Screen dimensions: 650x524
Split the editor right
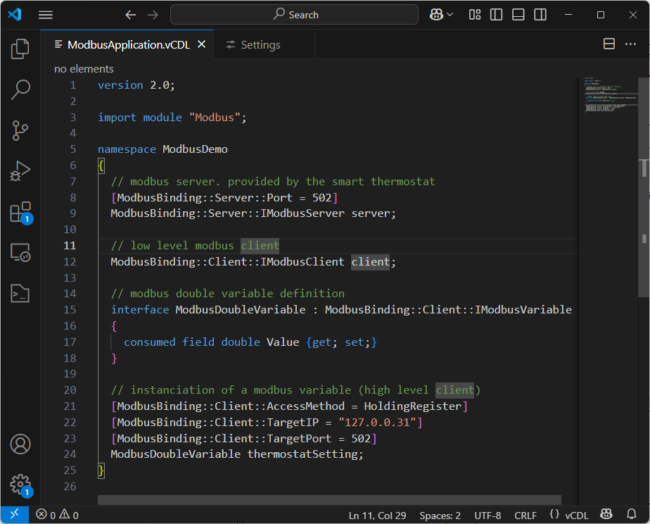point(609,44)
